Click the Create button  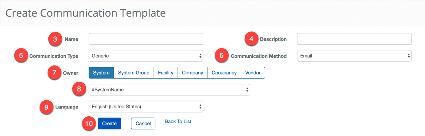[x=109, y=124]
